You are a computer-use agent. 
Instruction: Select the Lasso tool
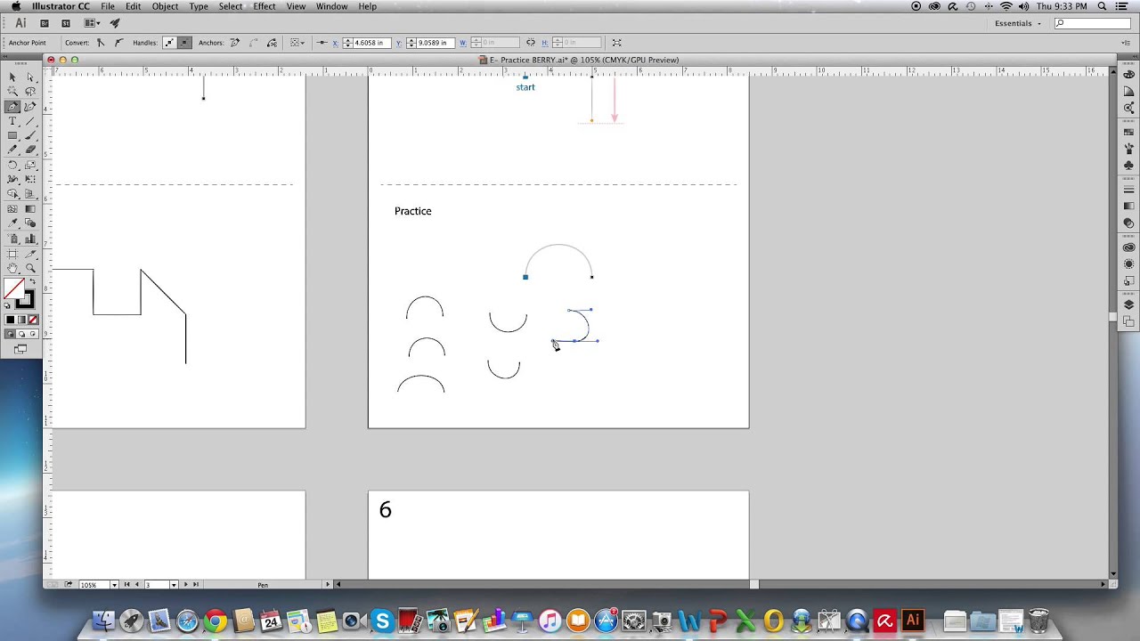tap(31, 91)
